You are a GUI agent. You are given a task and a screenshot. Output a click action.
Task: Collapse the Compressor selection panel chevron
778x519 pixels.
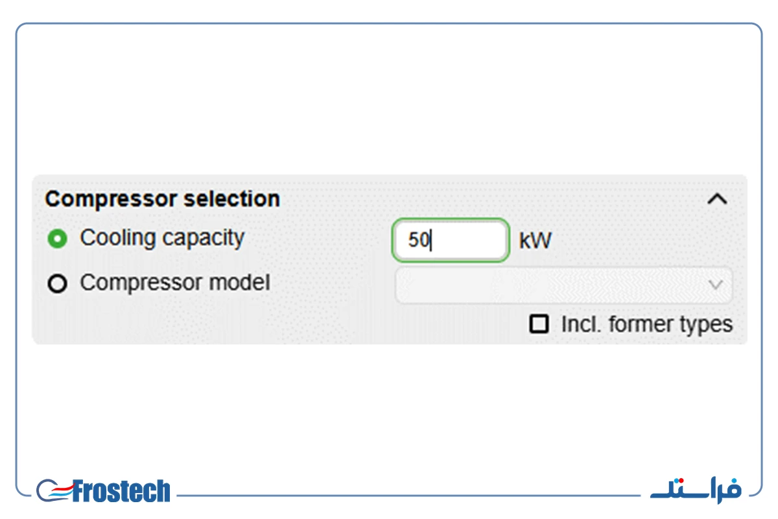pyautogui.click(x=716, y=199)
